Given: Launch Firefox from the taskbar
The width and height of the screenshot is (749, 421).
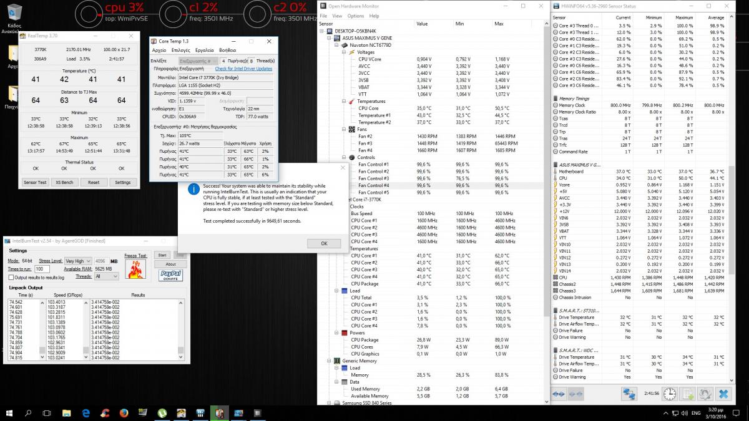Looking at the screenshot, I should click(124, 413).
